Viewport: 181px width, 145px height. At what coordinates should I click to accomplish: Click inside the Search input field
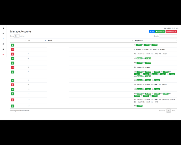point(168,36)
